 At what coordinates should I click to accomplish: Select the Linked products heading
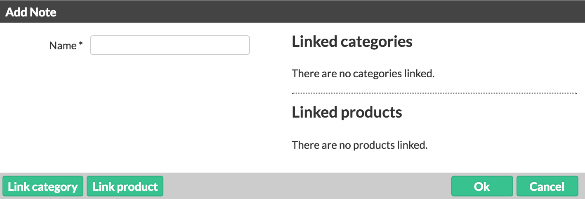[x=347, y=112]
